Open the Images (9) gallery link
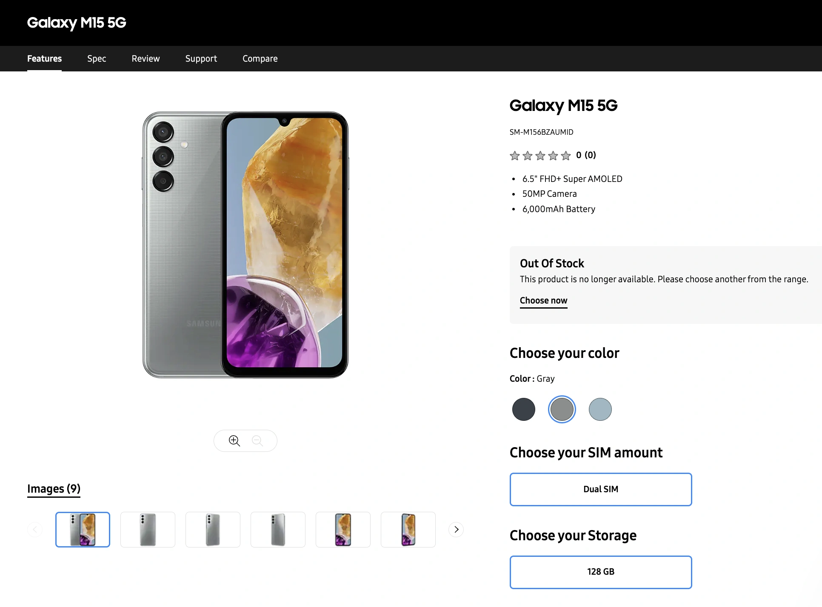 click(x=54, y=489)
